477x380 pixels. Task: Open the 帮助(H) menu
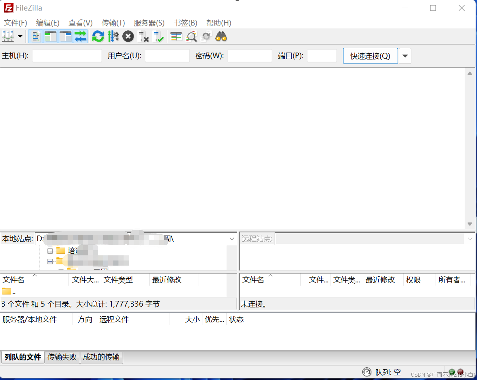(219, 23)
